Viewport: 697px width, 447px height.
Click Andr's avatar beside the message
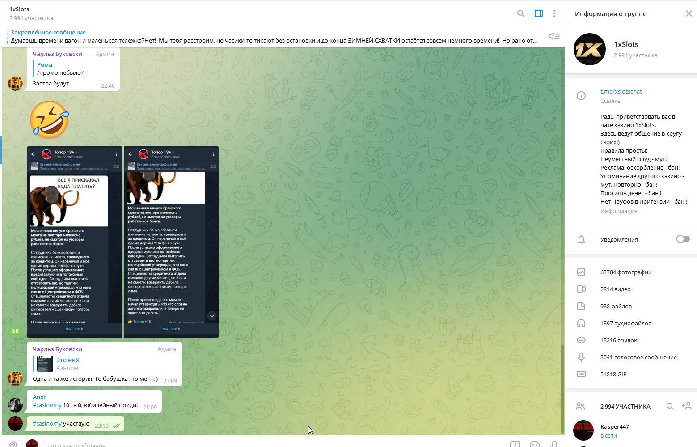click(15, 405)
